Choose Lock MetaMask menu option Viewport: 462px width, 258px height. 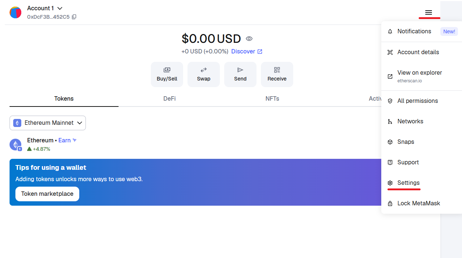(x=418, y=203)
